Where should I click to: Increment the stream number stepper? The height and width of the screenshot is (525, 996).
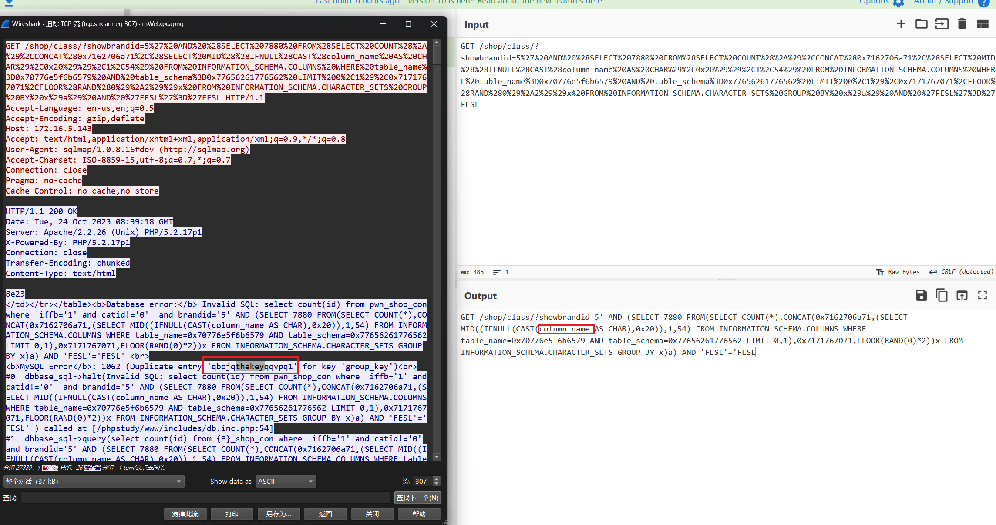(437, 479)
